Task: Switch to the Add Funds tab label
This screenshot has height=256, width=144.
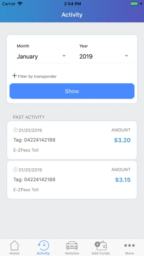Action: 101,253
